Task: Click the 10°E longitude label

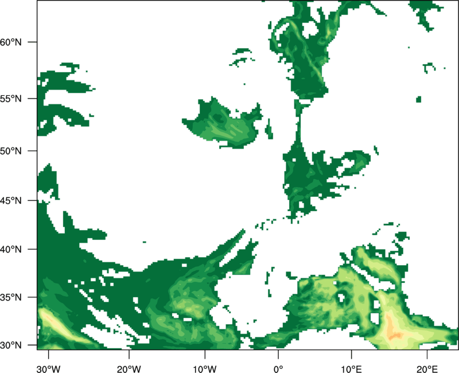Action: click(351, 369)
